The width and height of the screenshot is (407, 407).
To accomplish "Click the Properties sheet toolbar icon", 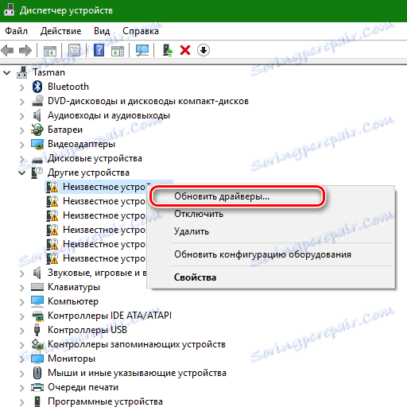I will point(75,50).
